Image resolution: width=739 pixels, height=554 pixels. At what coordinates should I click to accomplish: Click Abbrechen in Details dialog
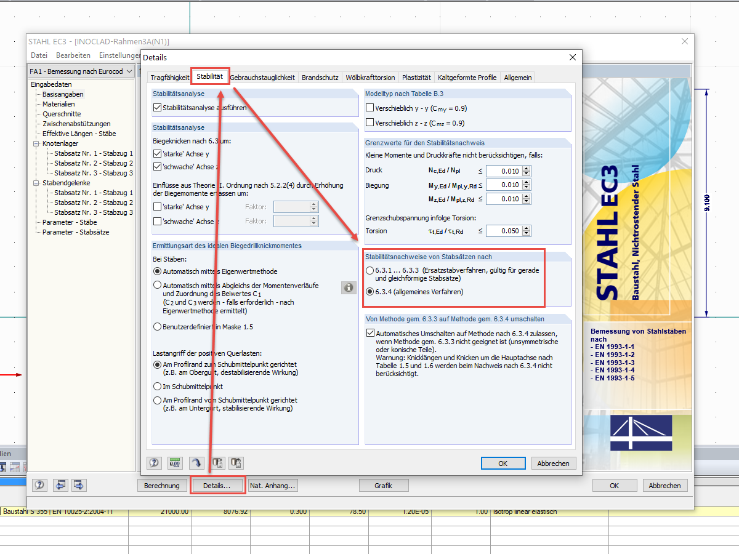(x=554, y=463)
